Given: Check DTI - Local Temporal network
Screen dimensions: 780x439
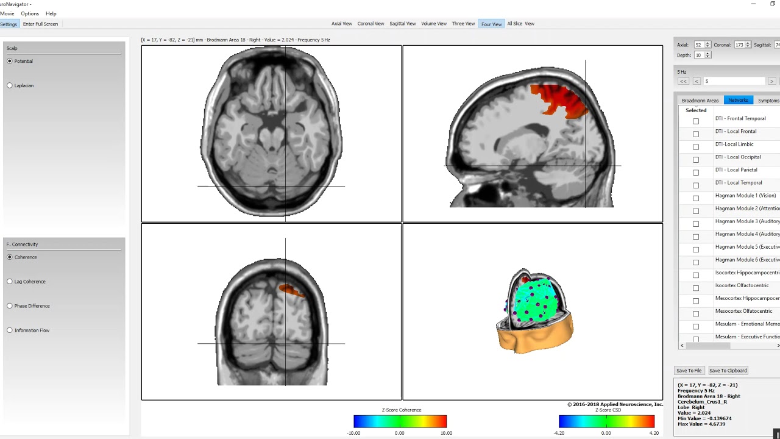Looking at the screenshot, I should [696, 185].
